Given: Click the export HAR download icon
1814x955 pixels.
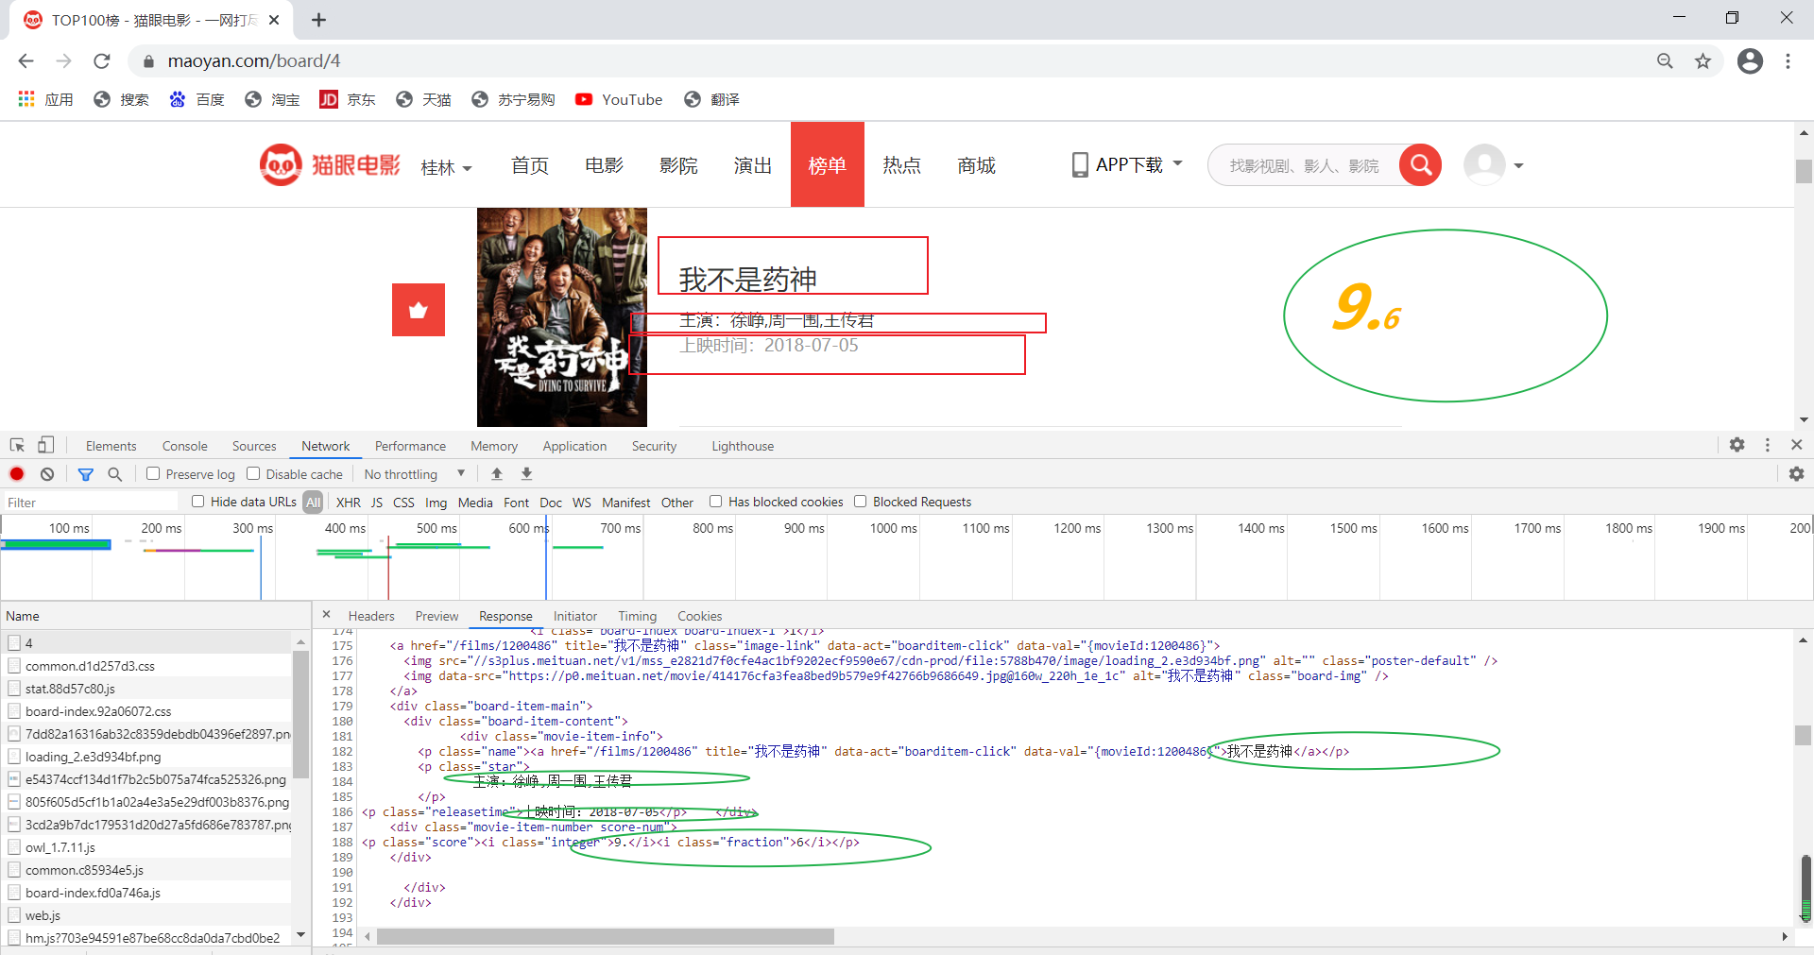Looking at the screenshot, I should 527,474.
